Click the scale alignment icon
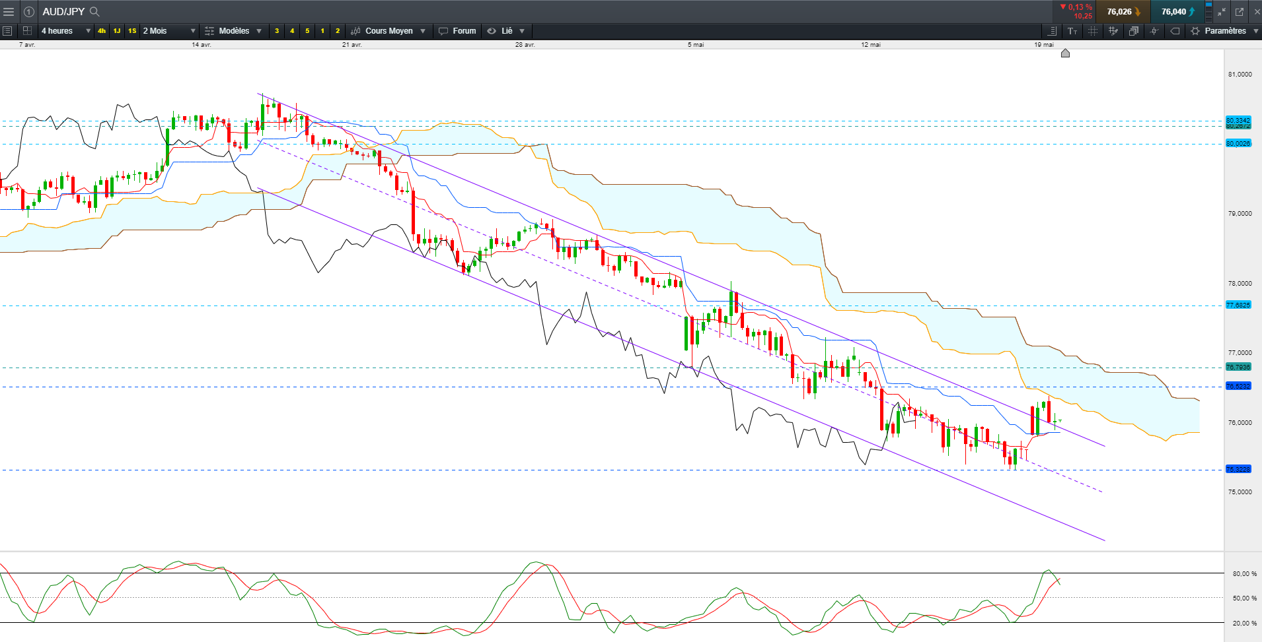The image size is (1262, 642). (x=1053, y=31)
